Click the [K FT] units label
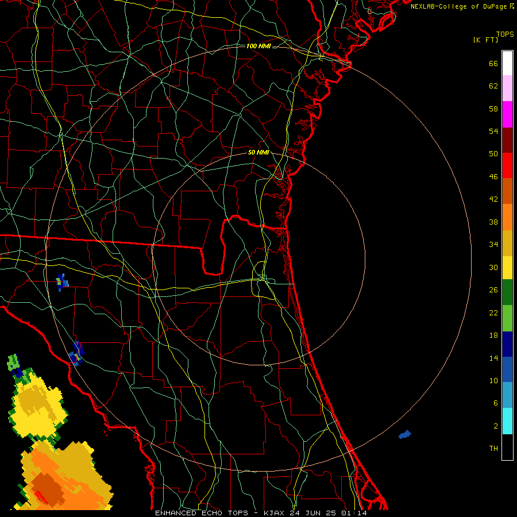The height and width of the screenshot is (517, 517). pos(485,40)
